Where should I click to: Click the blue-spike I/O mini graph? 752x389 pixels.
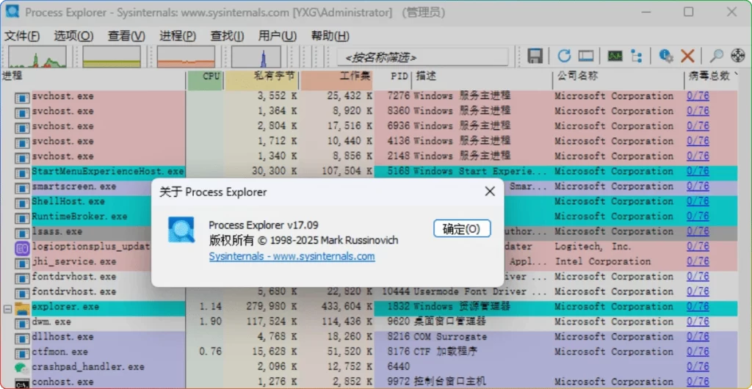click(256, 57)
